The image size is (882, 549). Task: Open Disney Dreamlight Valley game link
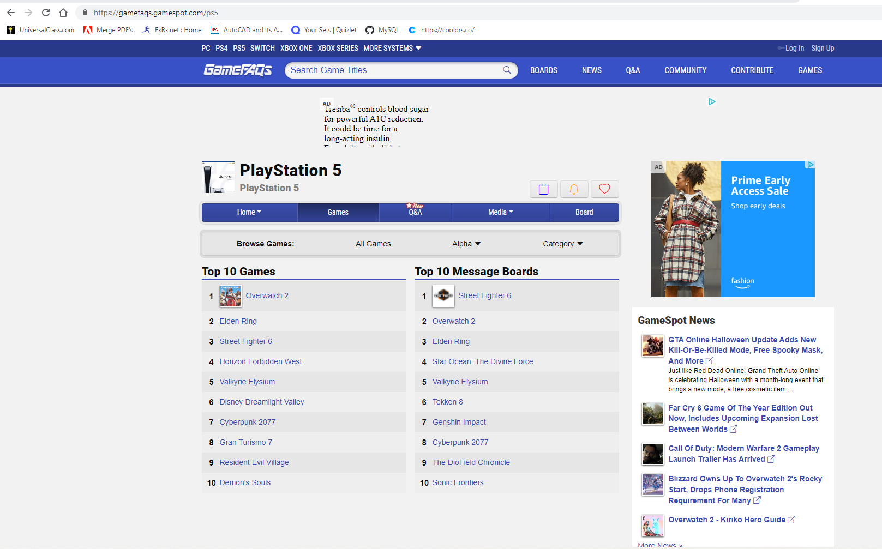tap(262, 402)
